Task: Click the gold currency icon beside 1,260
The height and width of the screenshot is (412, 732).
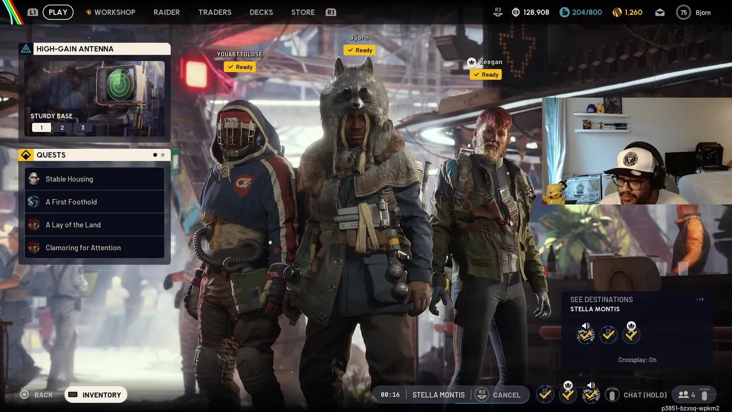Action: 617,12
